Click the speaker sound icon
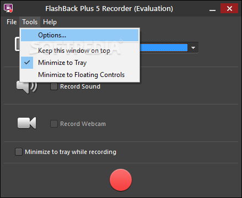Viewport: 242px width, 198px height. coord(26,87)
